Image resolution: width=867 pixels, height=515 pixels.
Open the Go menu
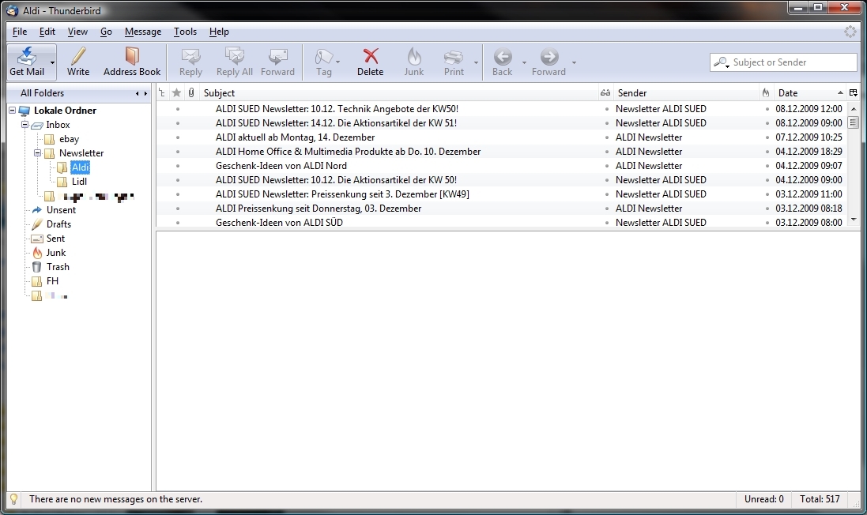pyautogui.click(x=106, y=32)
